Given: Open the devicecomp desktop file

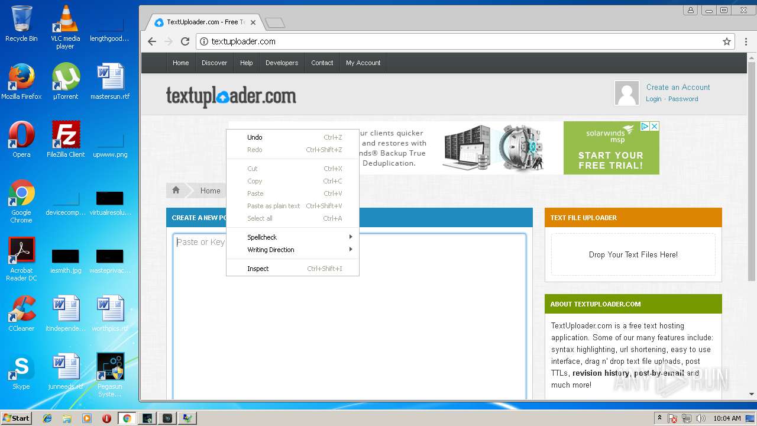Looking at the screenshot, I should click(x=65, y=204).
